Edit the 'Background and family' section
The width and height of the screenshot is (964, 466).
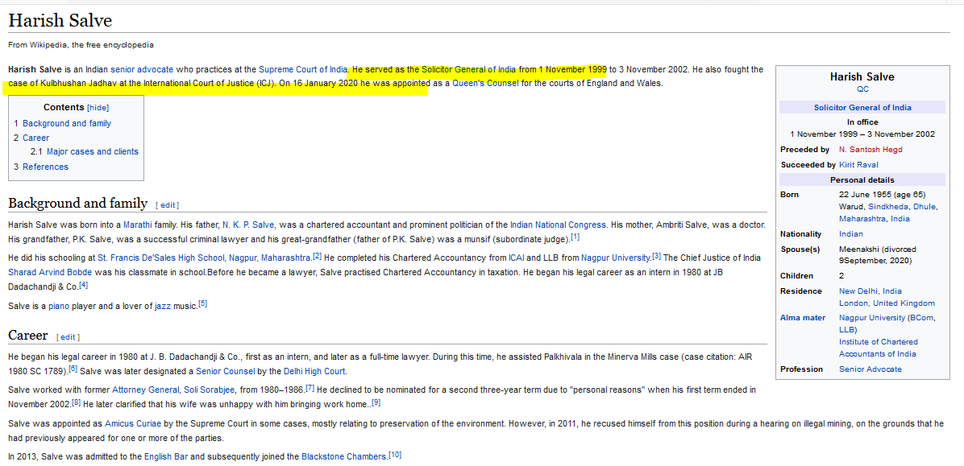168,205
